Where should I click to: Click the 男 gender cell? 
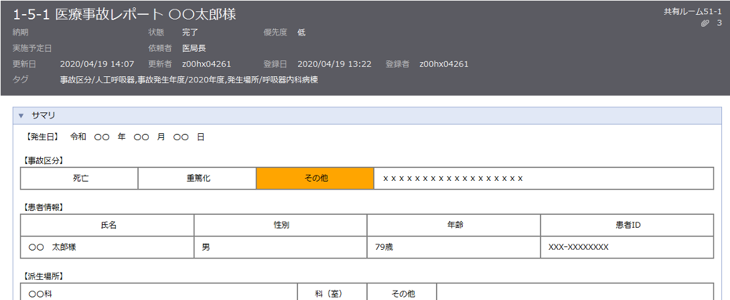coord(280,247)
